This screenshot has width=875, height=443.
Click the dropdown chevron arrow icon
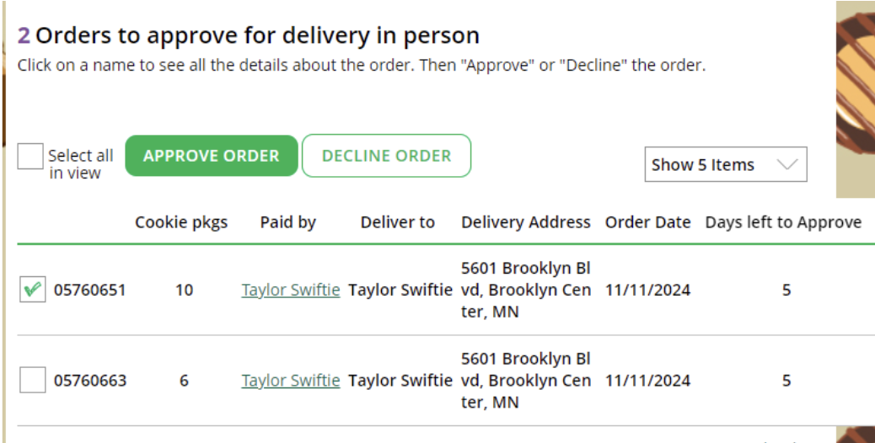[787, 164]
